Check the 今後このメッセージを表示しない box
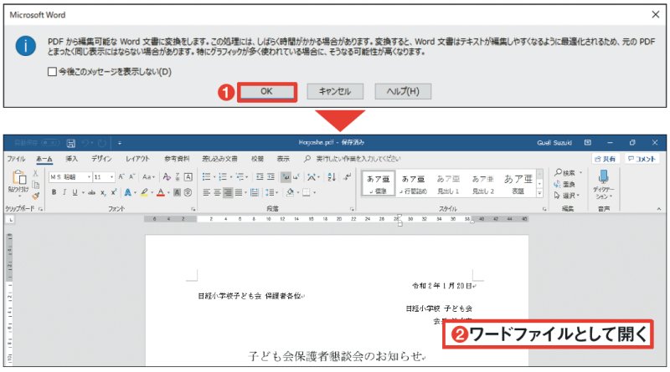The width and height of the screenshot is (670, 372). pos(53,72)
